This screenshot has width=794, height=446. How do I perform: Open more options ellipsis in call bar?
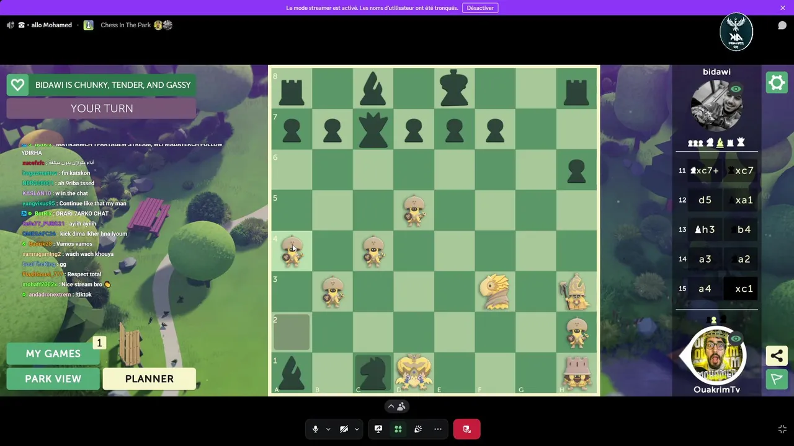coord(438,429)
